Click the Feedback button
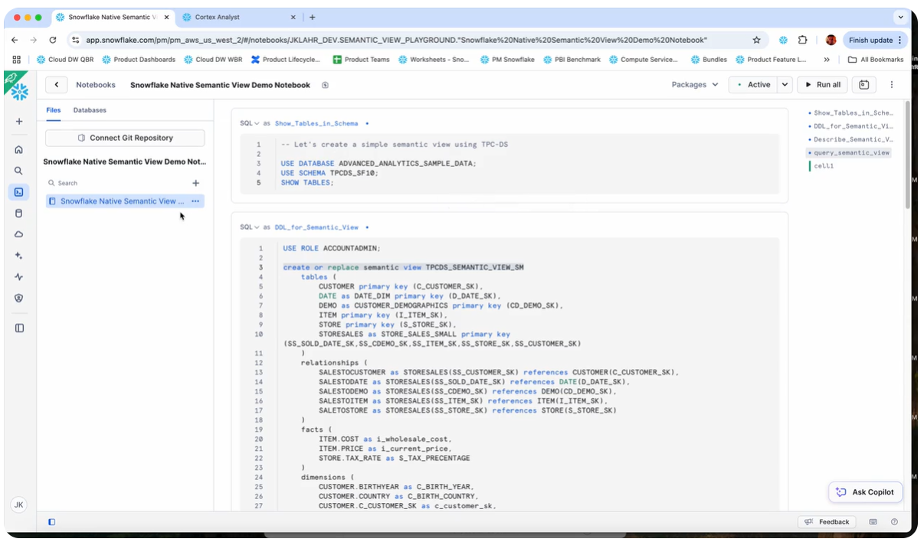 [x=827, y=522]
